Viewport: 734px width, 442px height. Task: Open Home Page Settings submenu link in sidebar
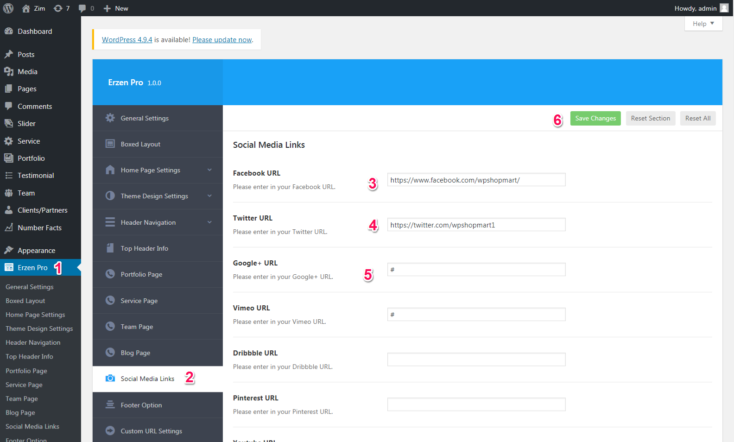tap(35, 315)
